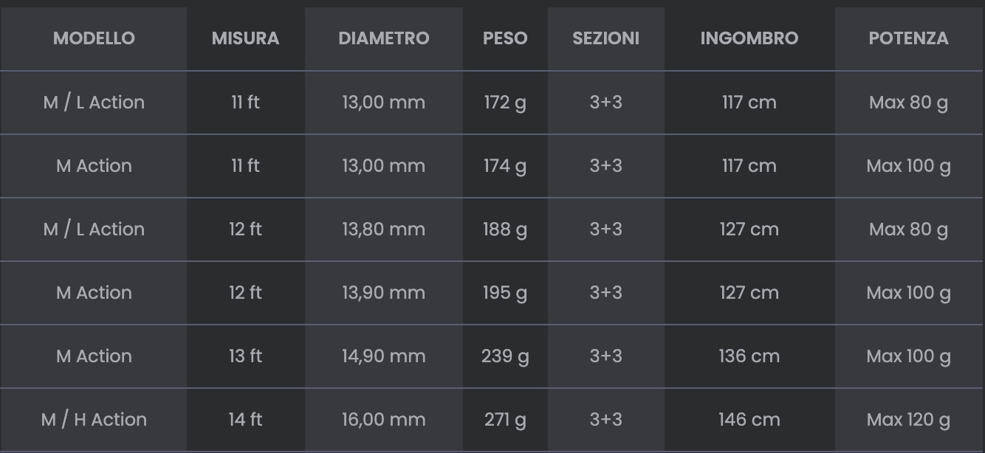
Task: Click the MODELLO column header
Action: click(94, 38)
